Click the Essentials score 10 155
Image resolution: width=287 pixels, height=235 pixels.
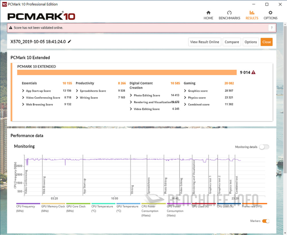(67, 83)
